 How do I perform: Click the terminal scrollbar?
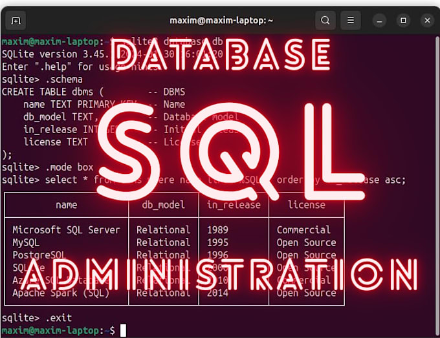[437, 185]
